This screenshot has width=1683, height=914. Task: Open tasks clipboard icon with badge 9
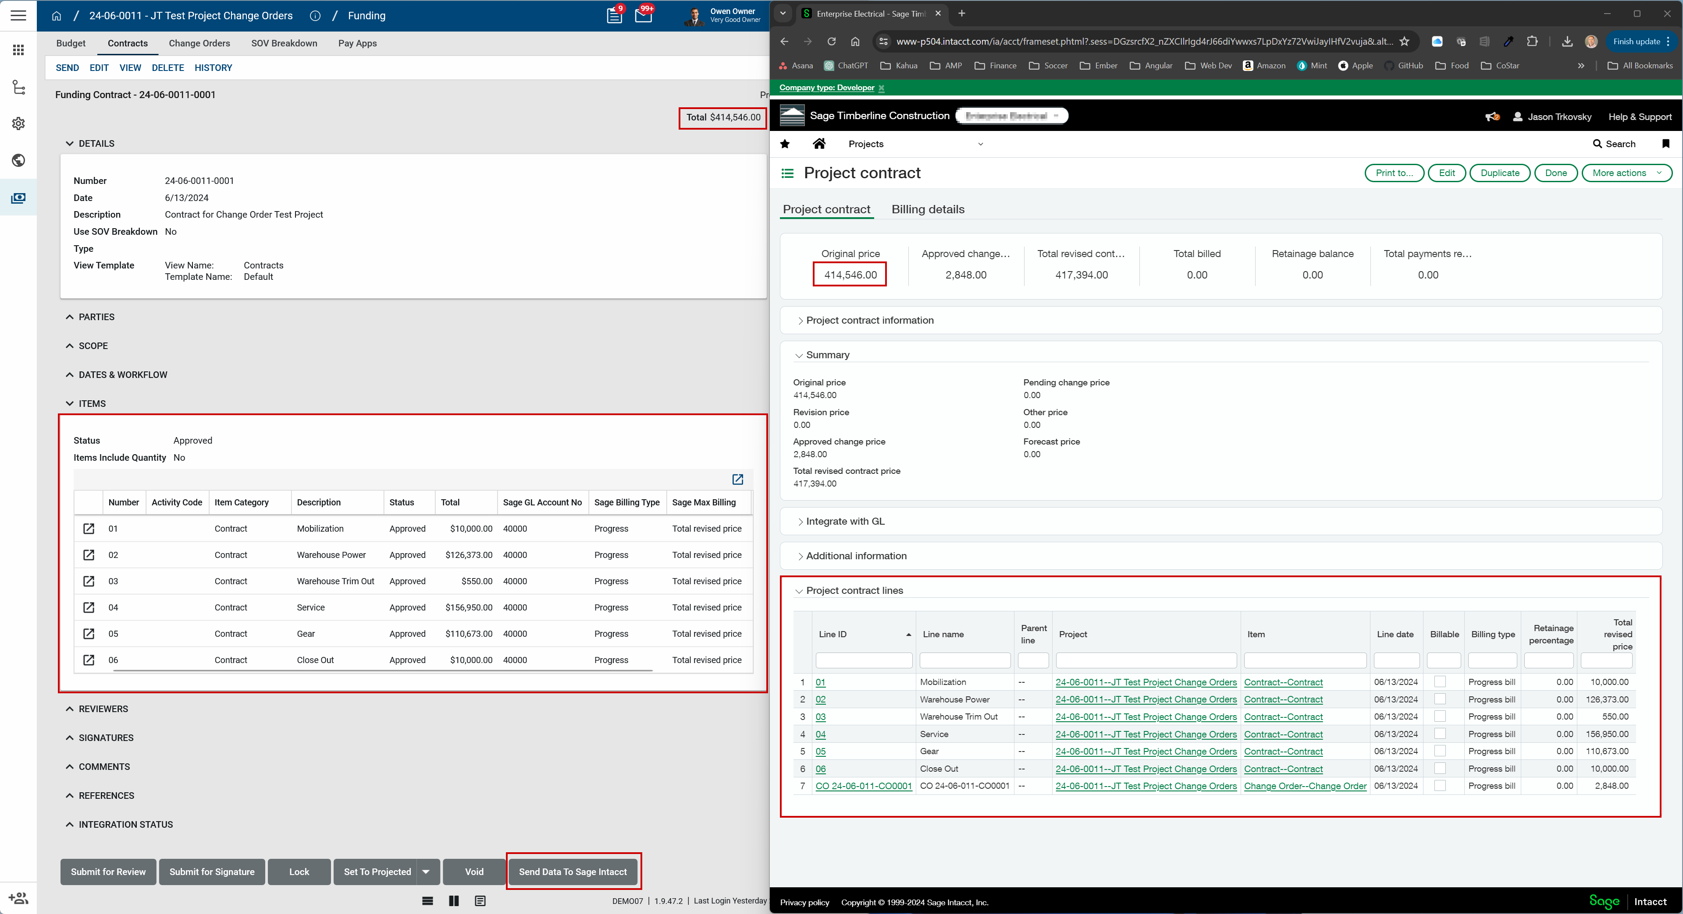(x=614, y=16)
